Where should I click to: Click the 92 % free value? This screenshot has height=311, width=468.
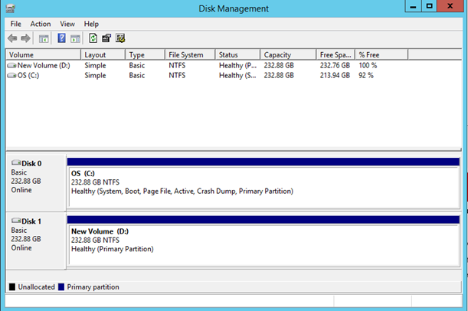tap(366, 76)
